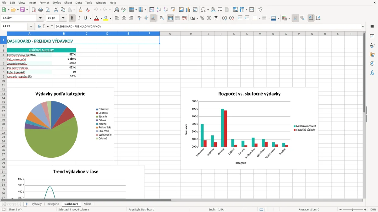This screenshot has width=378, height=212.
Task: Switch to the Výdavky sheet tab
Action: [x=37, y=204]
